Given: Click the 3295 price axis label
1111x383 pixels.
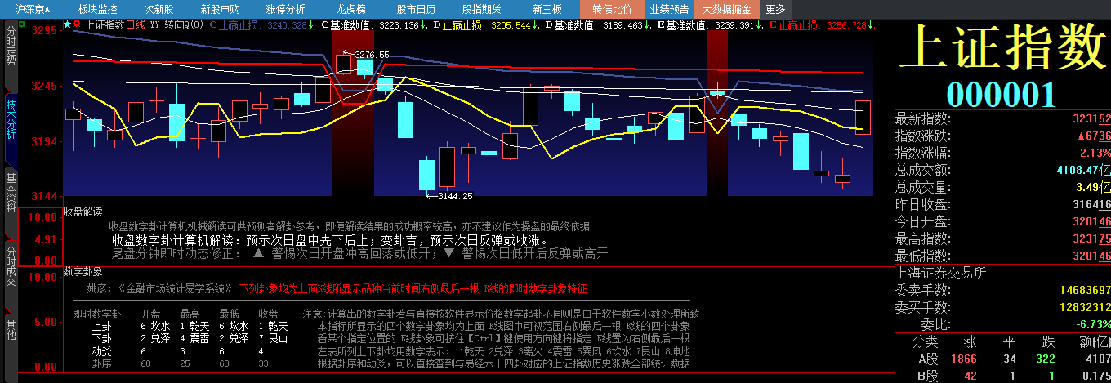Looking at the screenshot, I should pyautogui.click(x=44, y=30).
